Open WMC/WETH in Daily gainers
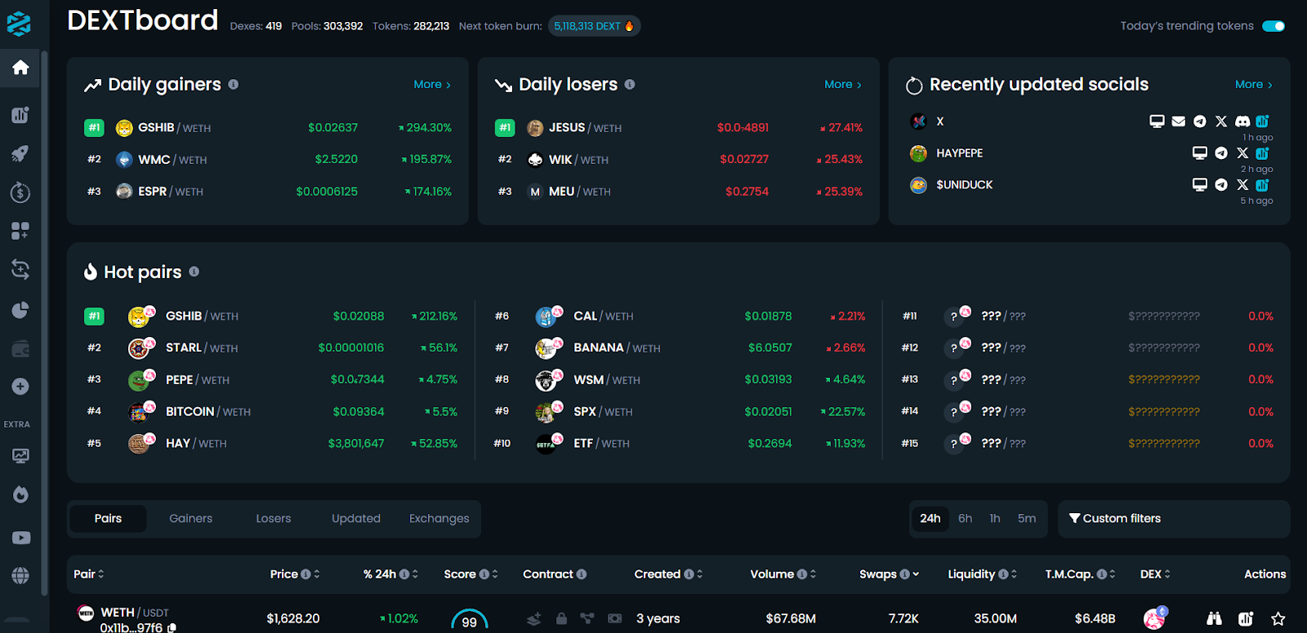Screen dimensions: 1307x633 click(268, 160)
